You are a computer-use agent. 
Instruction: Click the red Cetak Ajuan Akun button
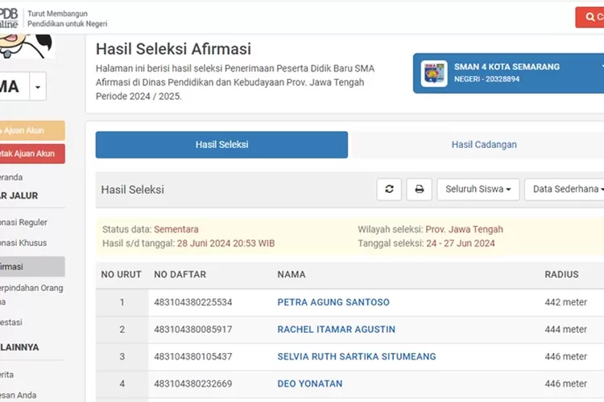(31, 154)
